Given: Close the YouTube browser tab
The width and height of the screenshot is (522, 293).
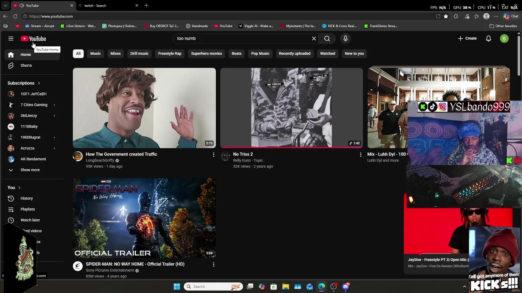Looking at the screenshot, I should coord(72,6).
